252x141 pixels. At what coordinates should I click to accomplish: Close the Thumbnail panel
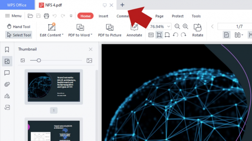(x=91, y=49)
